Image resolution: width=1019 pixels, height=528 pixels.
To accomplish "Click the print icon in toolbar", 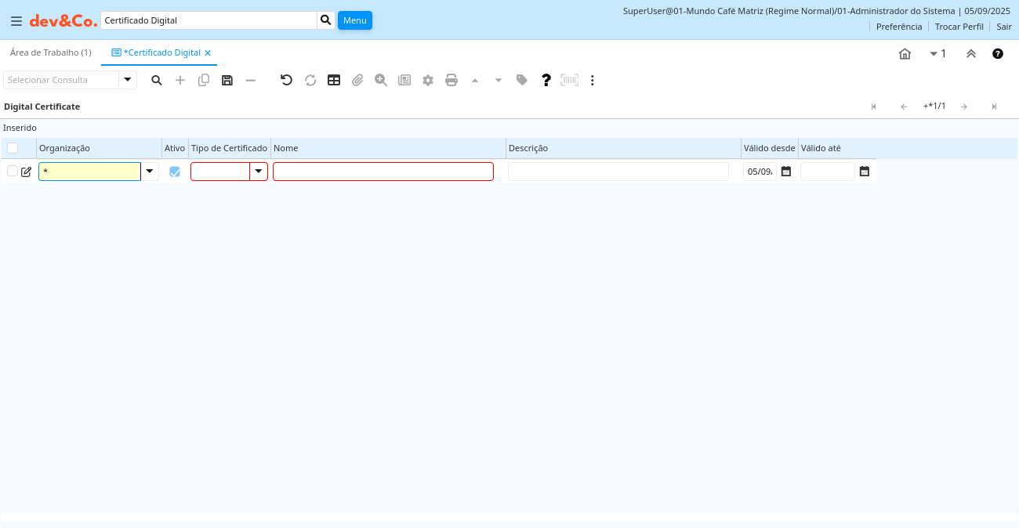I will [451, 80].
